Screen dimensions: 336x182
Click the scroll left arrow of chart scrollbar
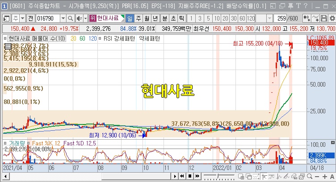5,177
